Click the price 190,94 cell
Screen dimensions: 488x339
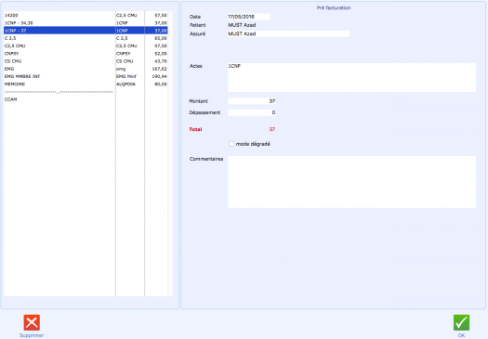[156, 76]
